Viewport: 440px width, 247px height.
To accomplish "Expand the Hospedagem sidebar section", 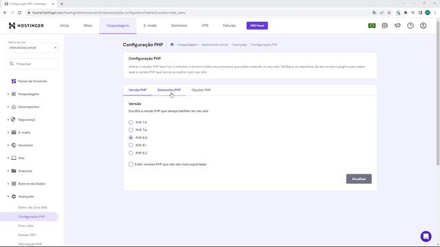I will point(8,94).
